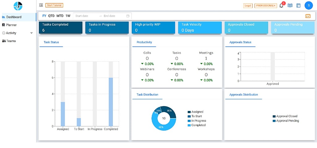The height and width of the screenshot is (148, 317).
Task: Click the Dashboard chart icon in sidebar
Action: 3,17
